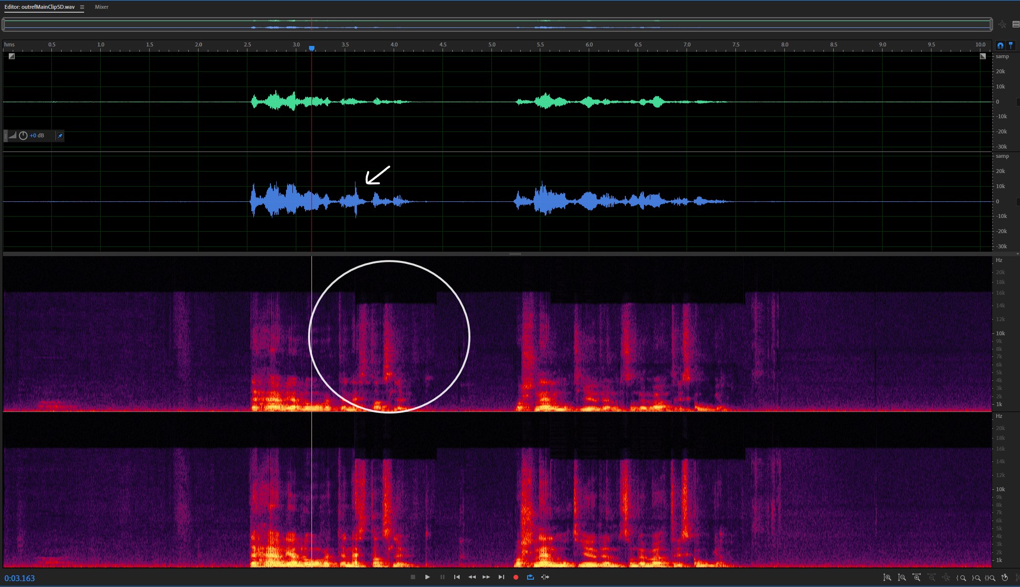Toggle skip selection button
The height and width of the screenshot is (587, 1020).
click(x=545, y=577)
